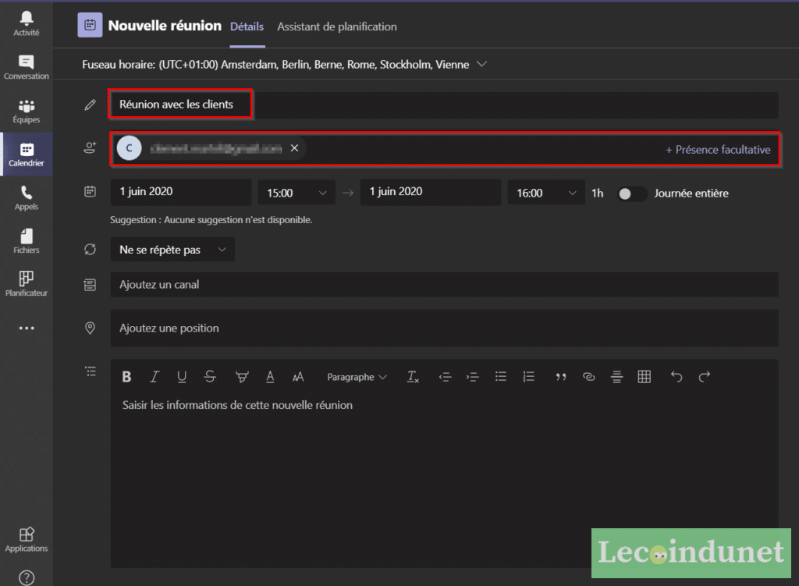Insert a table
This screenshot has height=586, width=799.
[x=644, y=377]
